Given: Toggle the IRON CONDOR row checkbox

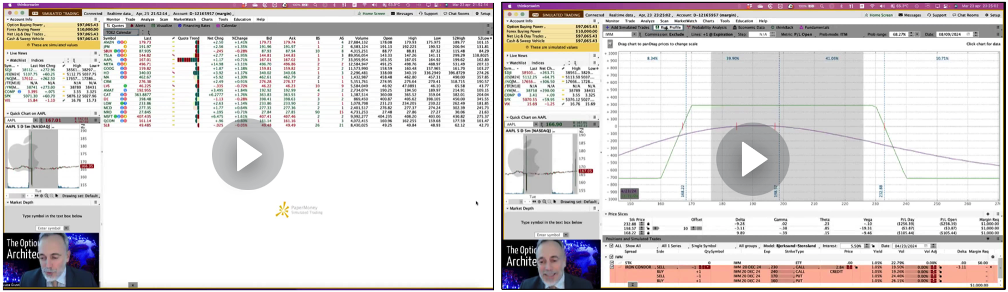Looking at the screenshot, I should click(x=611, y=267).
